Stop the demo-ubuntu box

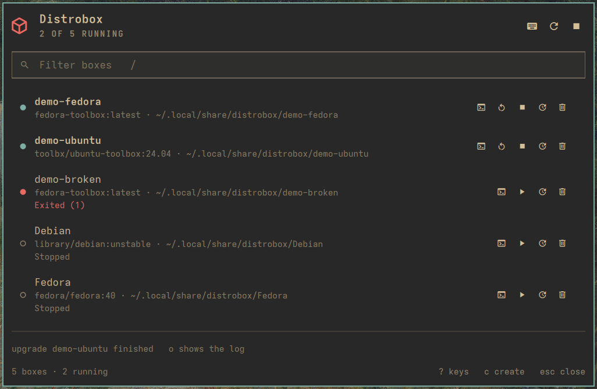(523, 146)
